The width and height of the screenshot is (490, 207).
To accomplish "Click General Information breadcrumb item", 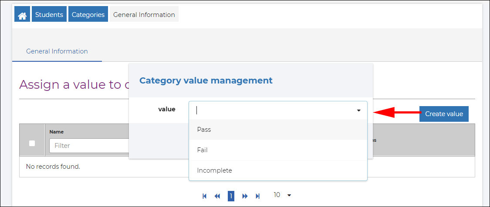I will 144,14.
